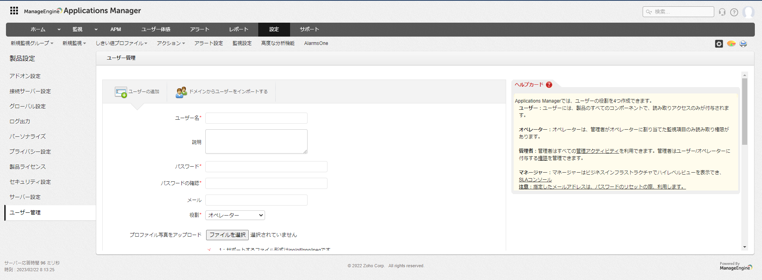
Task: Click the ファイルを選択 button
Action: tap(227, 235)
